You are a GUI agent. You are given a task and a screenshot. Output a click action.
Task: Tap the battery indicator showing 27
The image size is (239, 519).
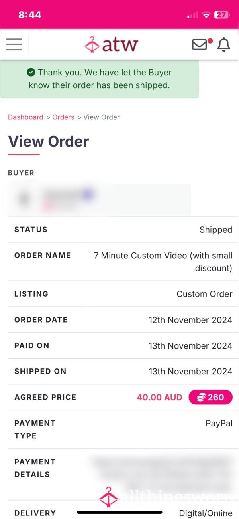click(221, 15)
